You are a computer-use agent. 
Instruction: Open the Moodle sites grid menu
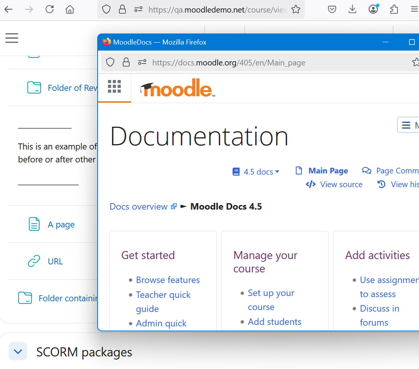(114, 86)
